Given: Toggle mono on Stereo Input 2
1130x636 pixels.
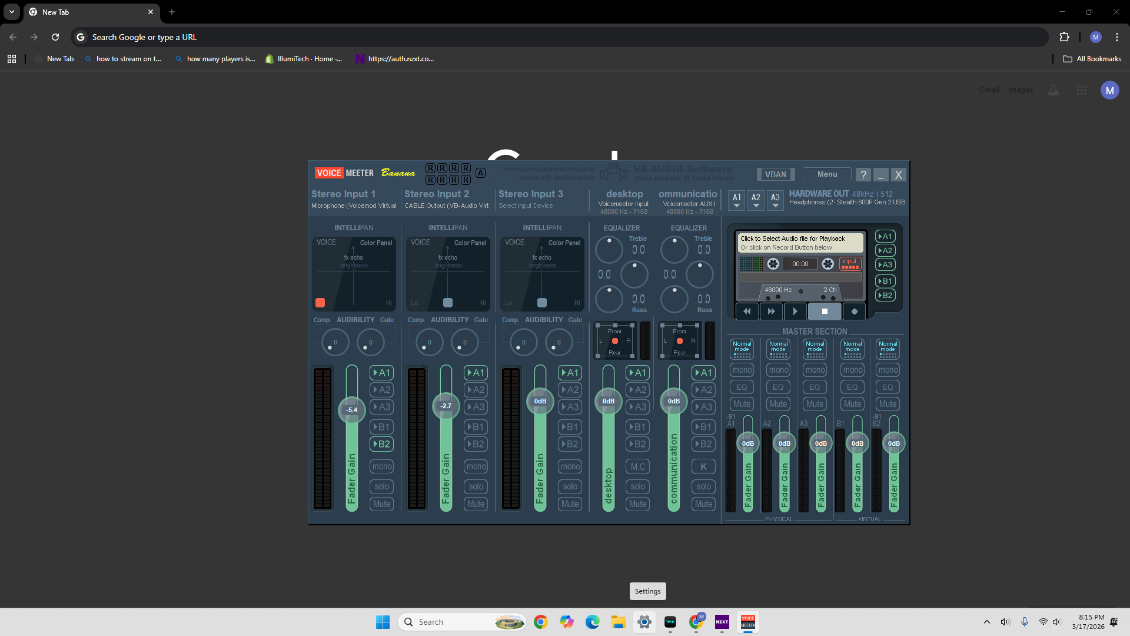Looking at the screenshot, I should pos(476,466).
